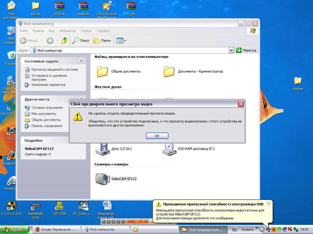Image resolution: width=313 pixels, height=234 pixels.
Task: Click the media player orange progress bar
Action: (138, 222)
